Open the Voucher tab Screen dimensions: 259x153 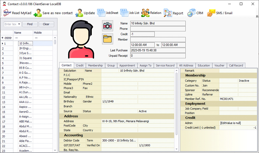point(219,65)
